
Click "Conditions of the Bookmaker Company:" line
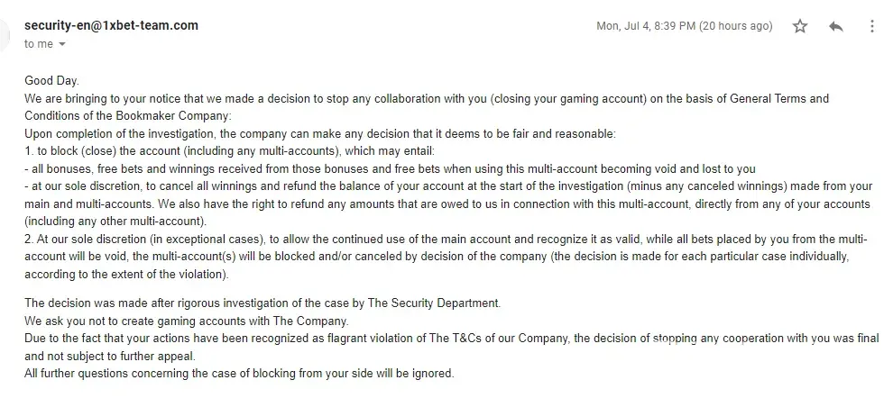click(x=128, y=115)
